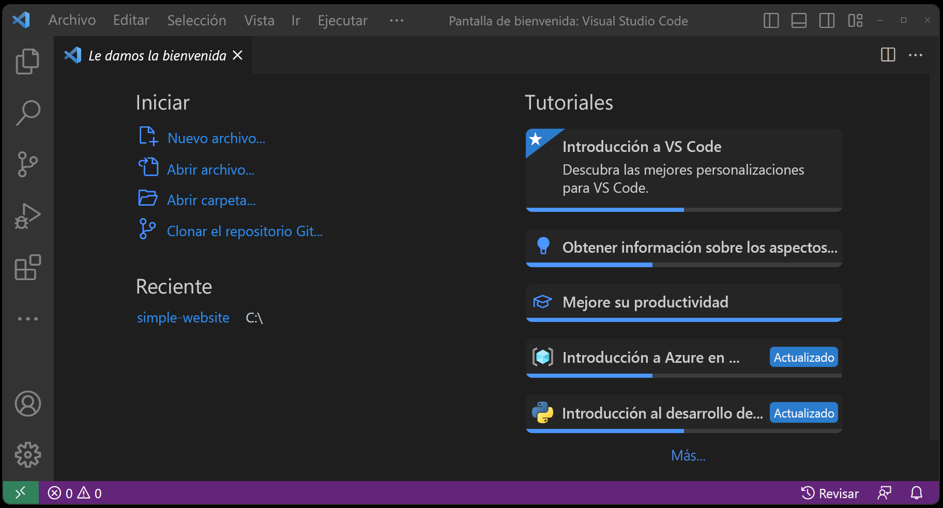
Task: Open recent folder simple-website
Action: (x=183, y=317)
